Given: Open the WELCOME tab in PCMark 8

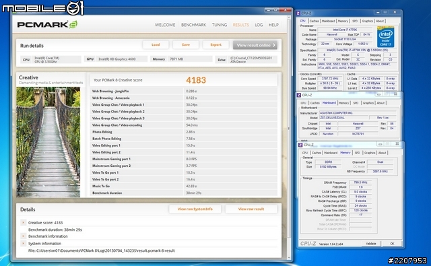Looking at the screenshot, I should click(x=165, y=25).
